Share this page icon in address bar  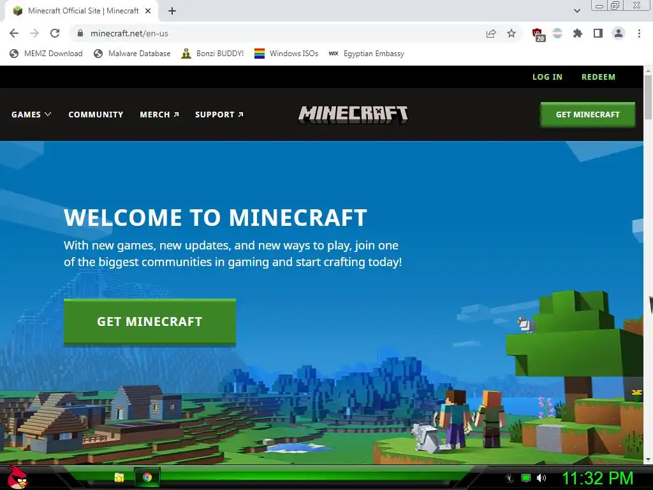(x=491, y=33)
